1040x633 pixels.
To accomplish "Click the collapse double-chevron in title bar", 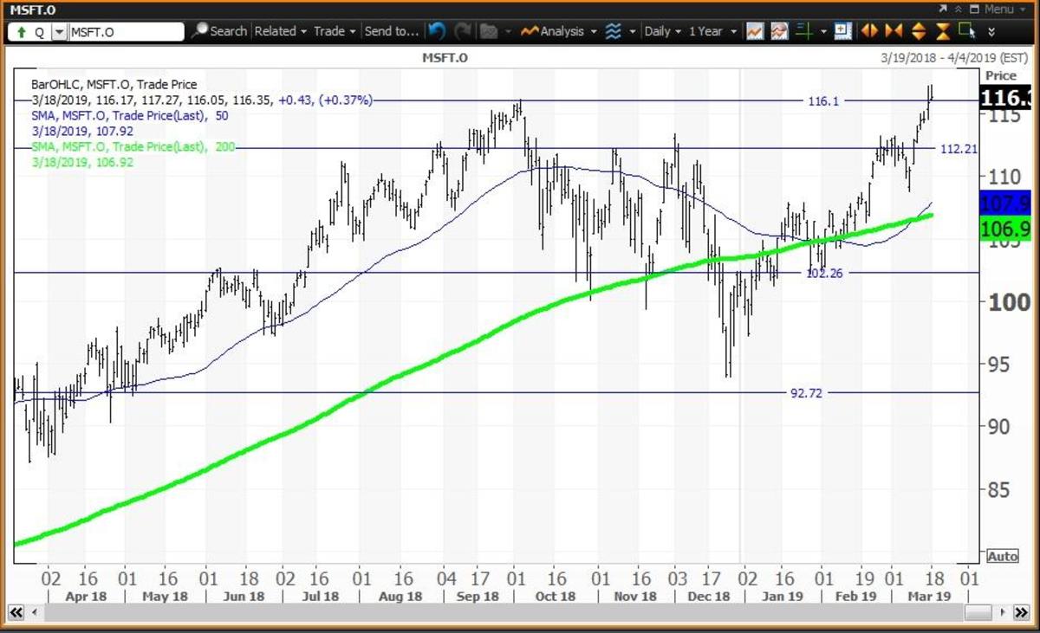I will click(959, 9).
